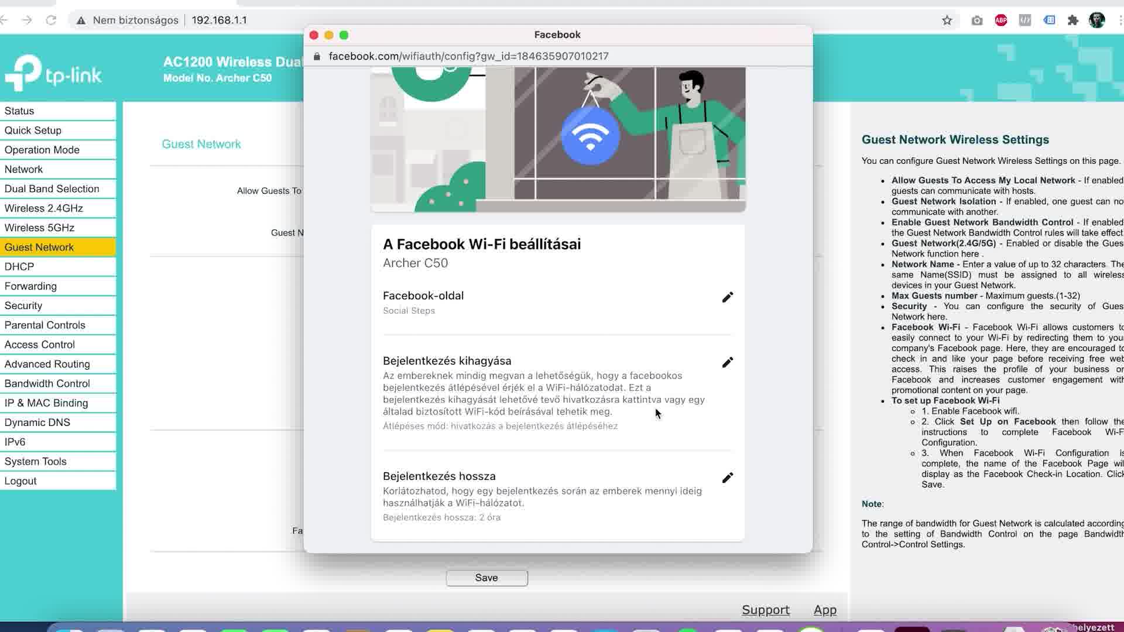Screen dimensions: 1124x632
Task: Click Logout in the sidebar
Action: [x=58, y=481]
